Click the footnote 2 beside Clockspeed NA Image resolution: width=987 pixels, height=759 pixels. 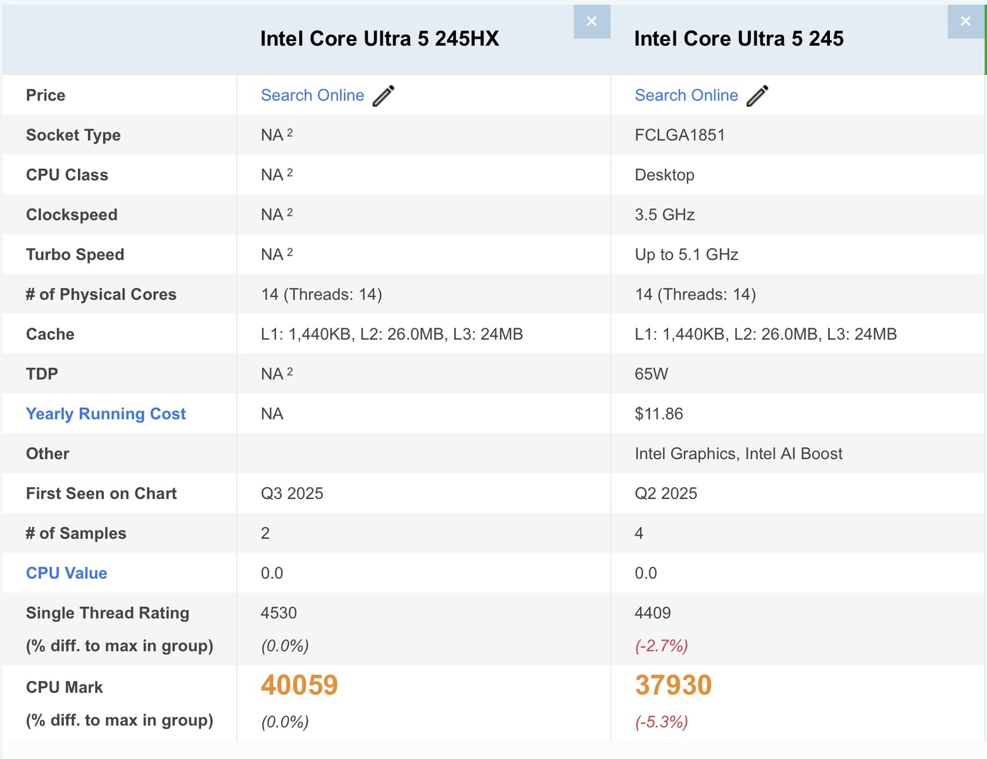click(x=291, y=211)
